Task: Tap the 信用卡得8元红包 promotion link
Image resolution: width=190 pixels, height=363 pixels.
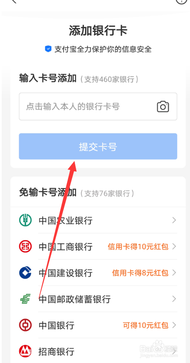Action: click(140, 273)
